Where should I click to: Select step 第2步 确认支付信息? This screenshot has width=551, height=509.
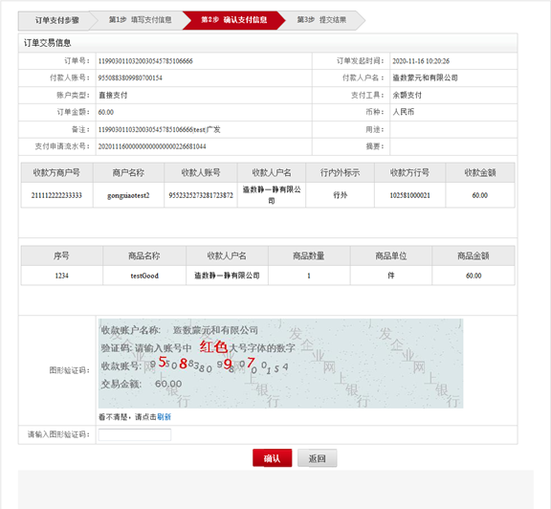click(x=233, y=20)
